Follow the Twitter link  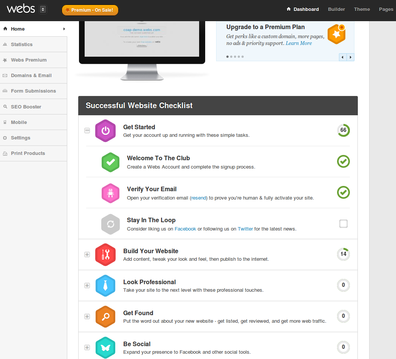(x=245, y=229)
